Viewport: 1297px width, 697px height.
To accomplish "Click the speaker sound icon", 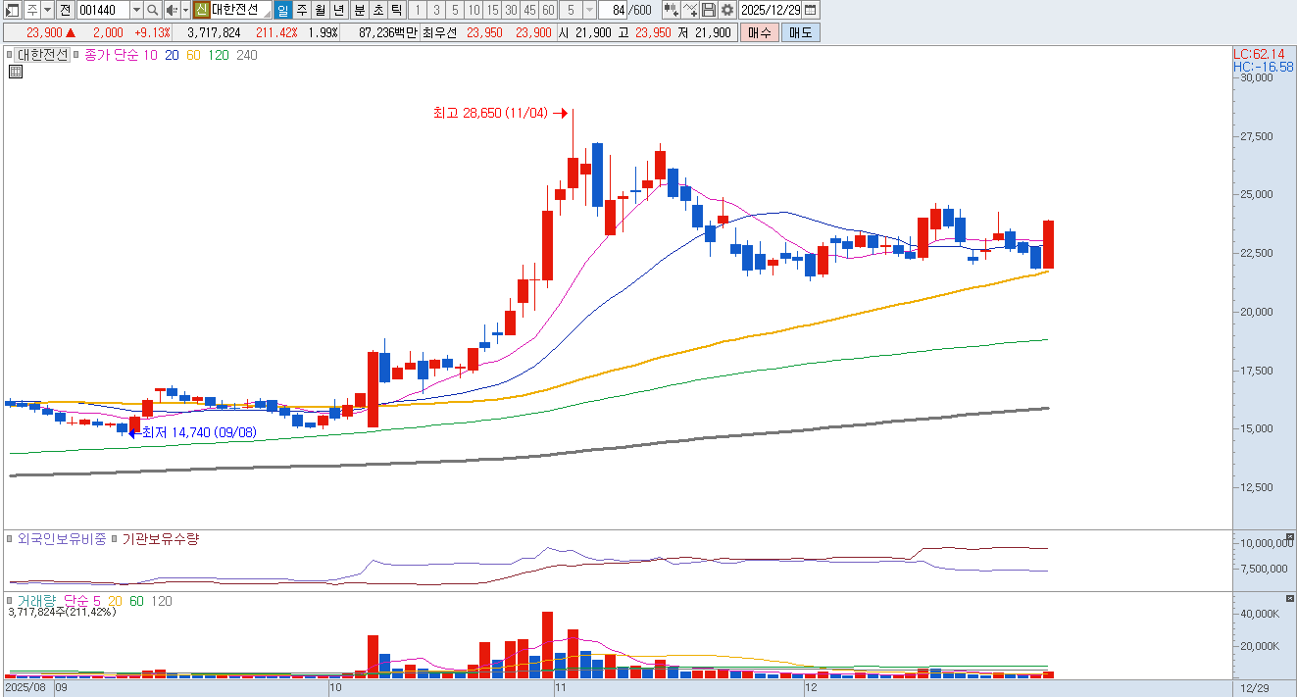I will 171,10.
